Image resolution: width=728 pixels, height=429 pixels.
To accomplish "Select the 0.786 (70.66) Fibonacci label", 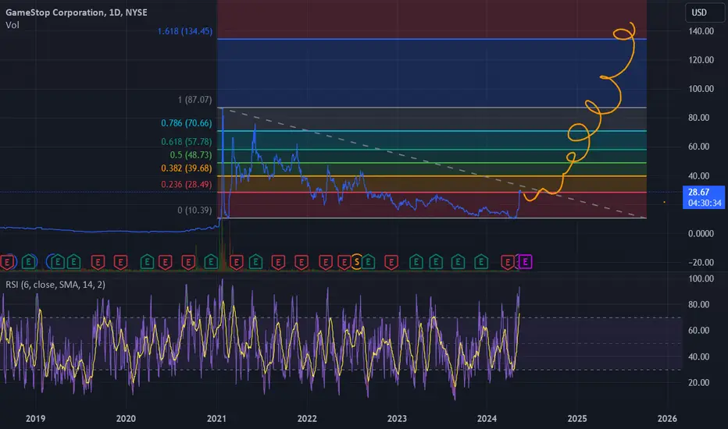I will (x=186, y=123).
